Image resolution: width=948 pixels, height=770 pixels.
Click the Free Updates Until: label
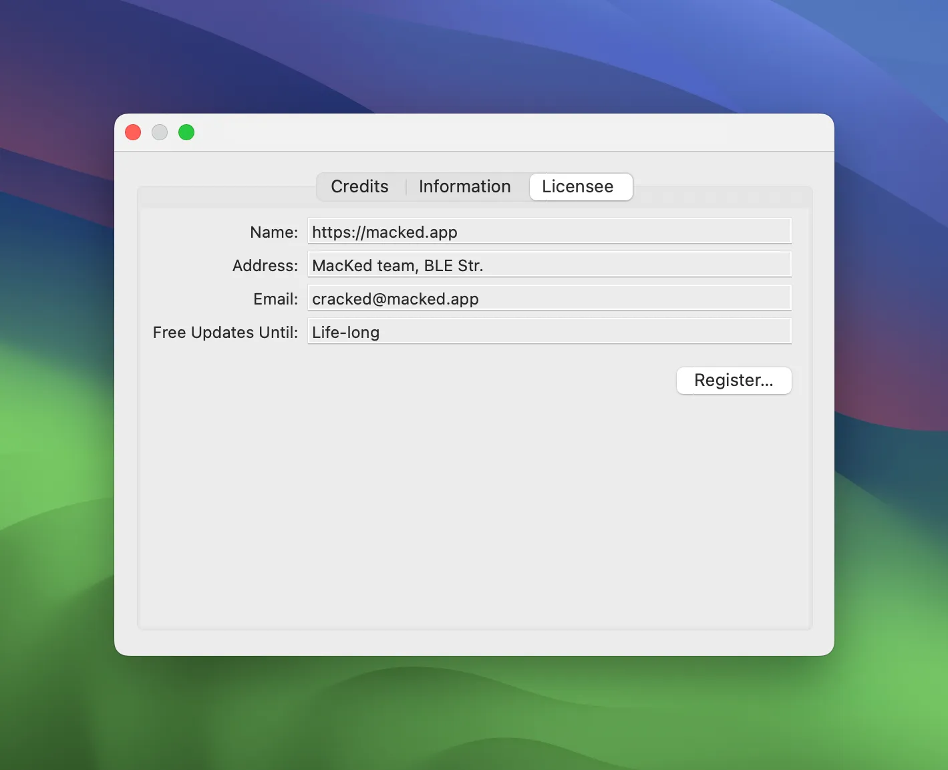225,332
